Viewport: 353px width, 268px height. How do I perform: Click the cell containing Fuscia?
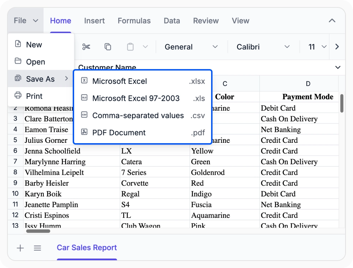[x=225, y=205]
